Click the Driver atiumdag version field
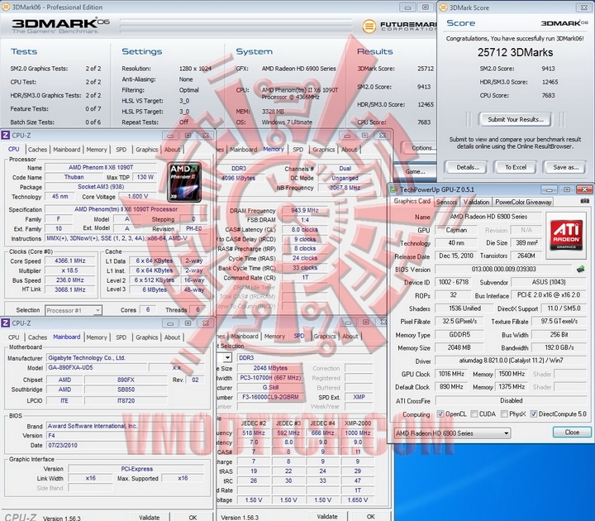The height and width of the screenshot is (521, 595). click(x=511, y=361)
